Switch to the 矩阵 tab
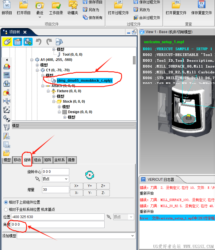 [48, 160]
